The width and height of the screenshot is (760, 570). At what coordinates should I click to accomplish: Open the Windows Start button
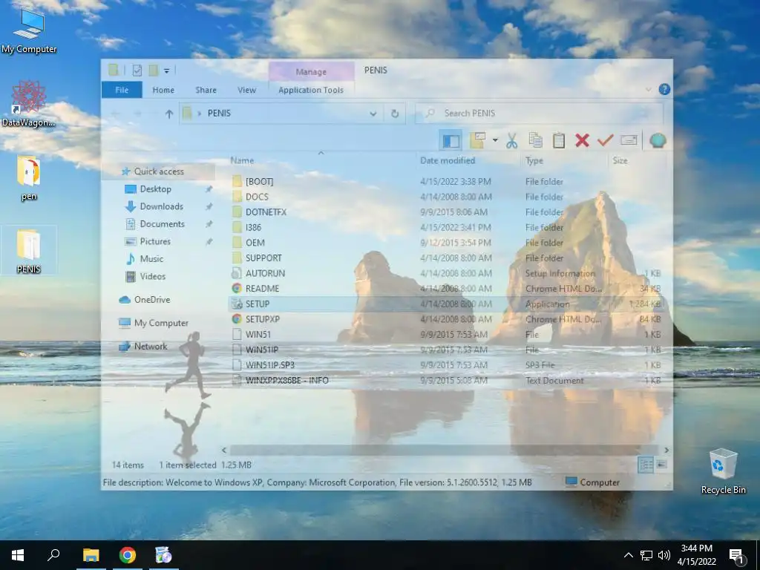(18, 555)
